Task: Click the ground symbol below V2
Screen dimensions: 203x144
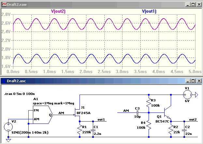Action: tap(8, 140)
